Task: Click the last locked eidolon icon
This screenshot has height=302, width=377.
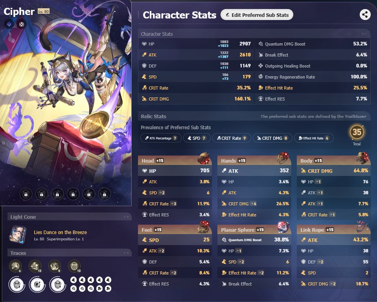Action: click(x=104, y=194)
